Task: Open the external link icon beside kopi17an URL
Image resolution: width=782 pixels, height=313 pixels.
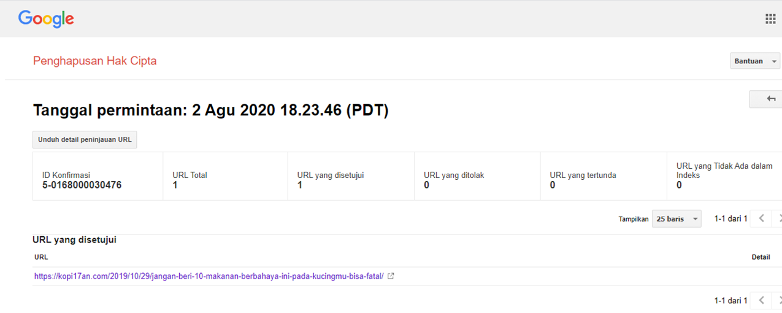Action: point(391,276)
